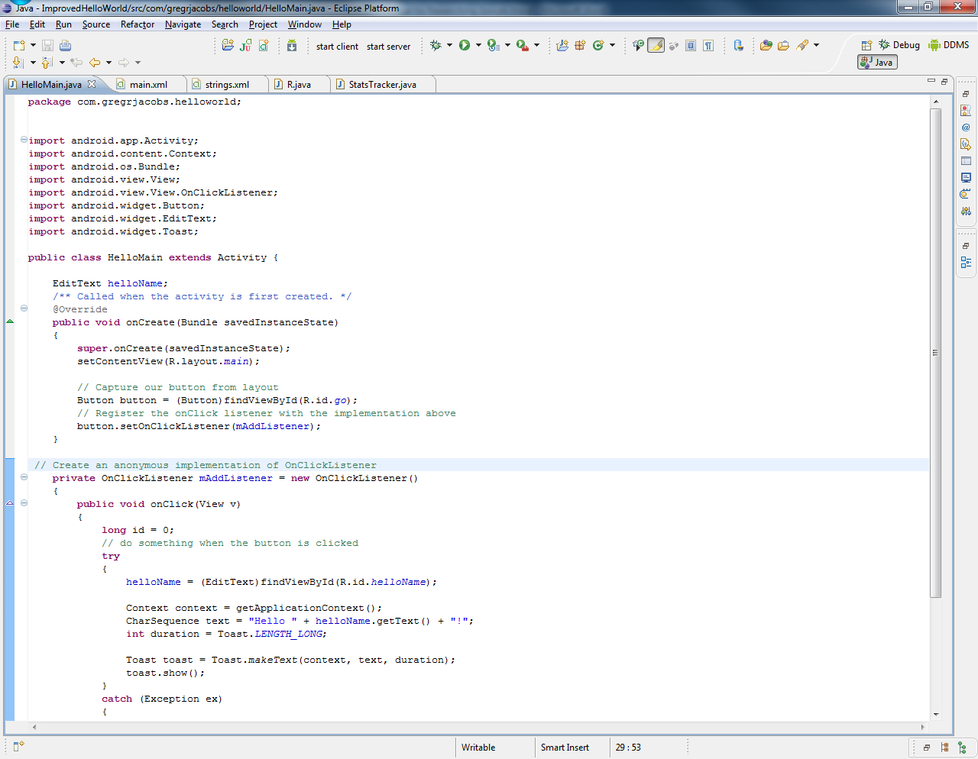Click the Open Perspective icon
Screen dimensions: 978x759
point(866,45)
